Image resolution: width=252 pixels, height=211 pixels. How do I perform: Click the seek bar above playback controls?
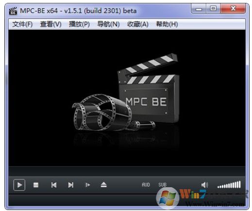(127, 171)
